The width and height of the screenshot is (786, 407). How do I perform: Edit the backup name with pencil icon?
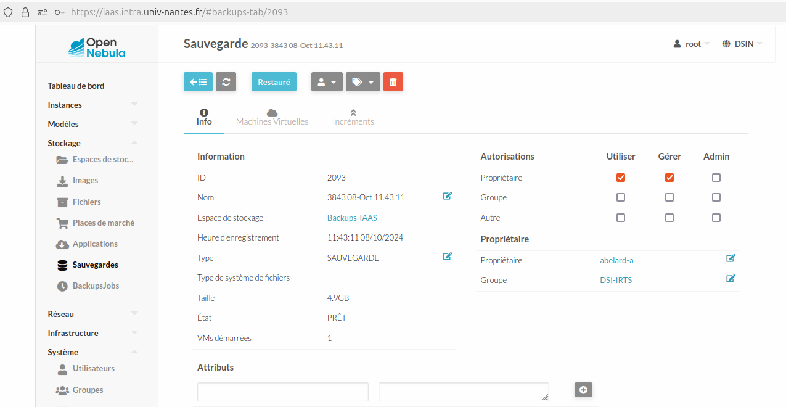click(x=447, y=195)
